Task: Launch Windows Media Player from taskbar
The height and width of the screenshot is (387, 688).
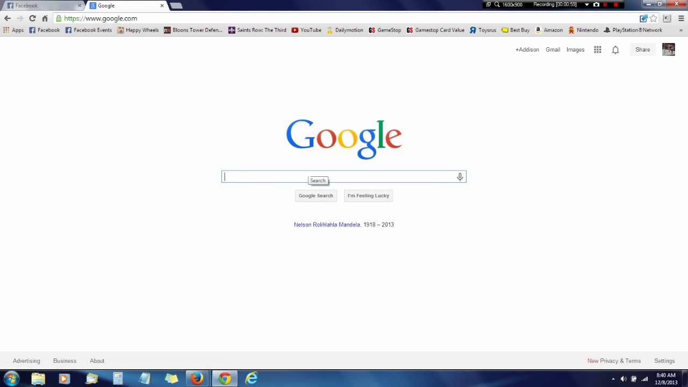Action: (64, 378)
